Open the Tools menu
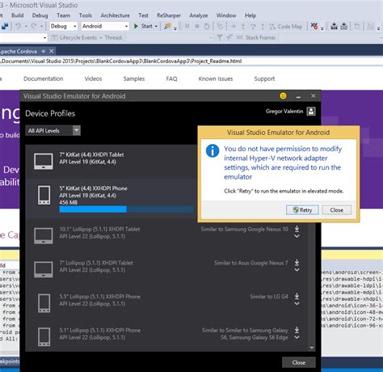Image resolution: width=383 pixels, height=372 pixels. click(86, 15)
